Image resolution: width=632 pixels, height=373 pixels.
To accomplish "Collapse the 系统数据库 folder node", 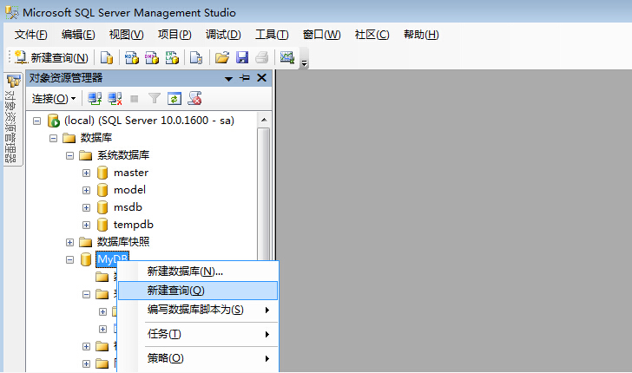I will 69,155.
